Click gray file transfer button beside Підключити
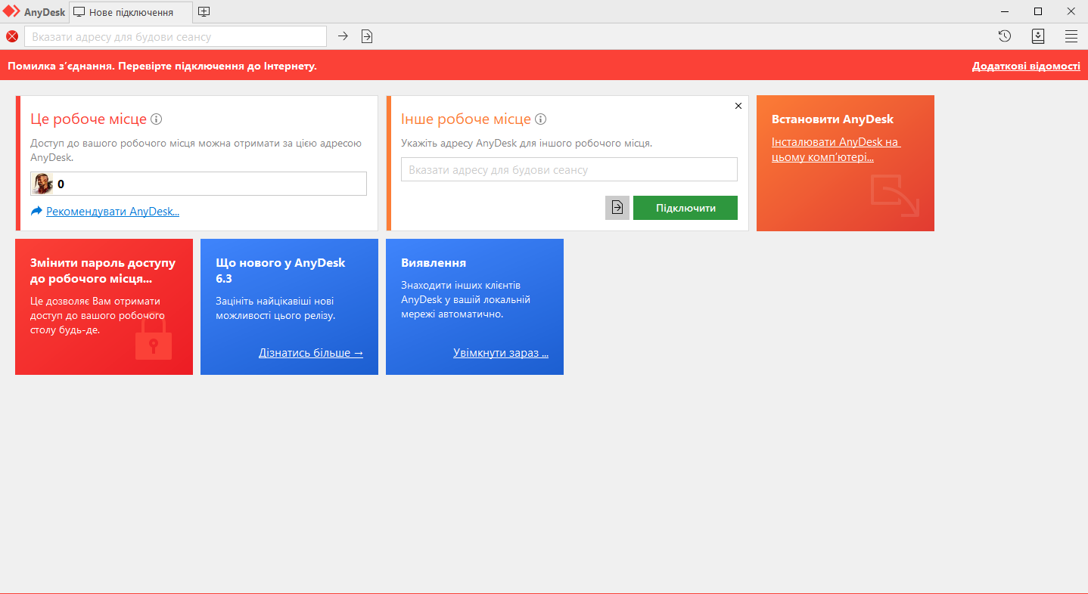Image resolution: width=1088 pixels, height=594 pixels. coord(617,208)
